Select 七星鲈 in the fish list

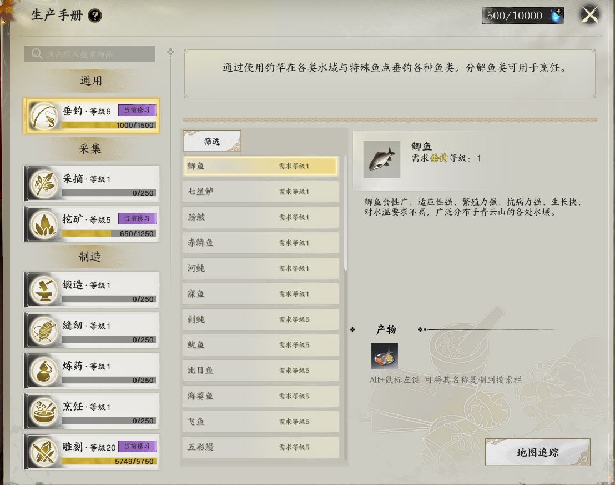click(x=261, y=192)
